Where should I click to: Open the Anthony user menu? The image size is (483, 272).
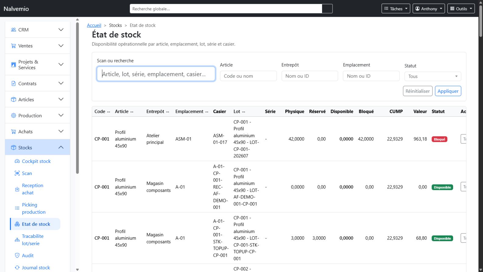point(428,9)
